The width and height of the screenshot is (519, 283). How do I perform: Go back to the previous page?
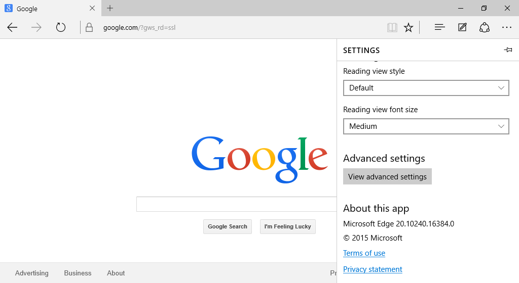12,27
